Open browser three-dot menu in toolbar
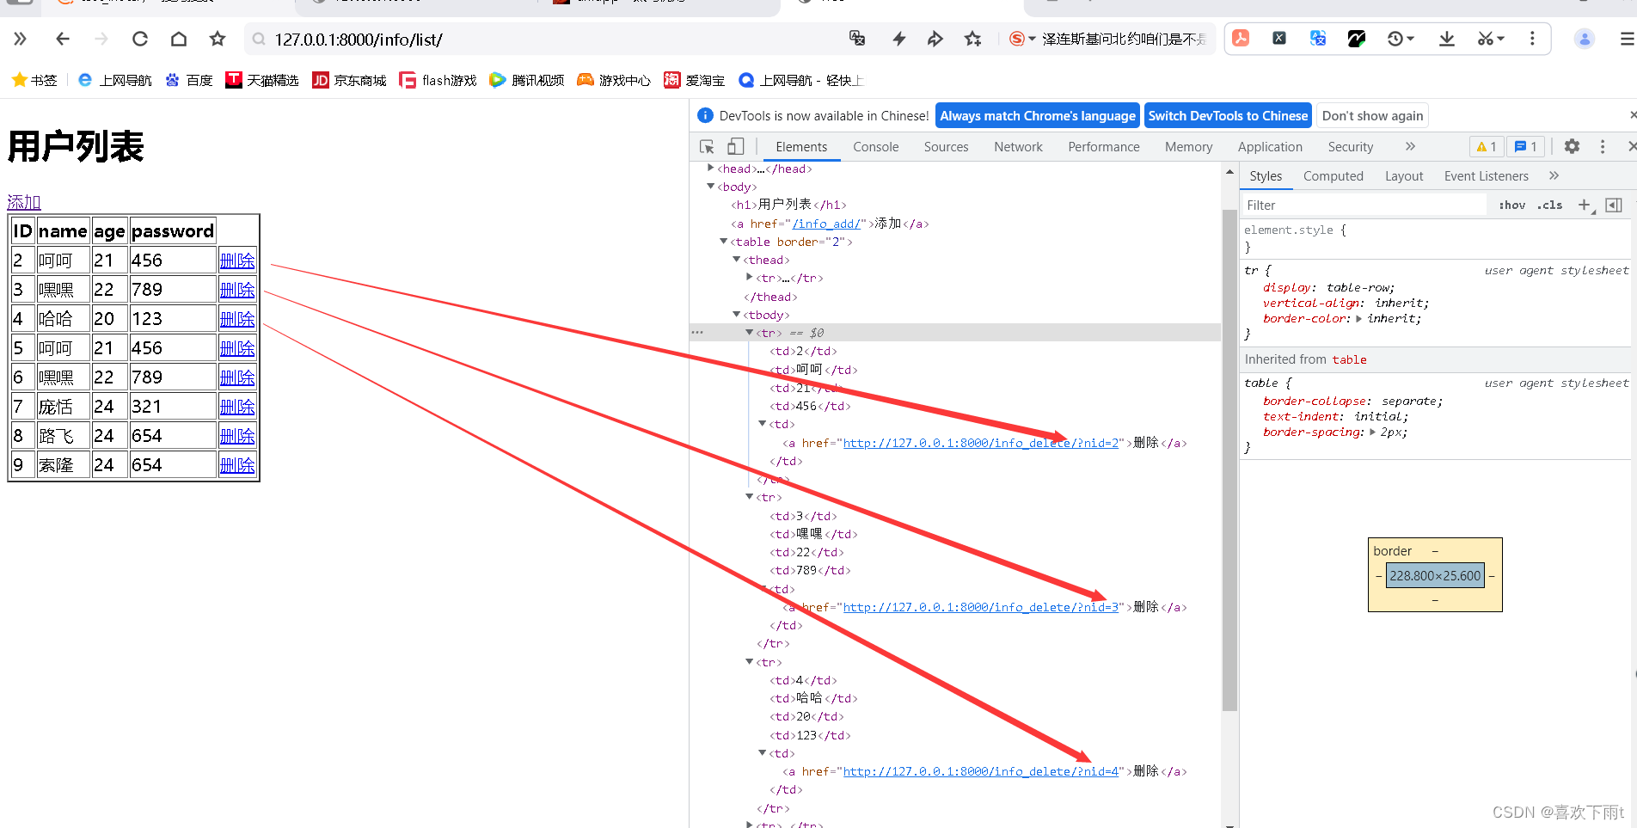Viewport: 1637px width, 828px height. point(1532,39)
